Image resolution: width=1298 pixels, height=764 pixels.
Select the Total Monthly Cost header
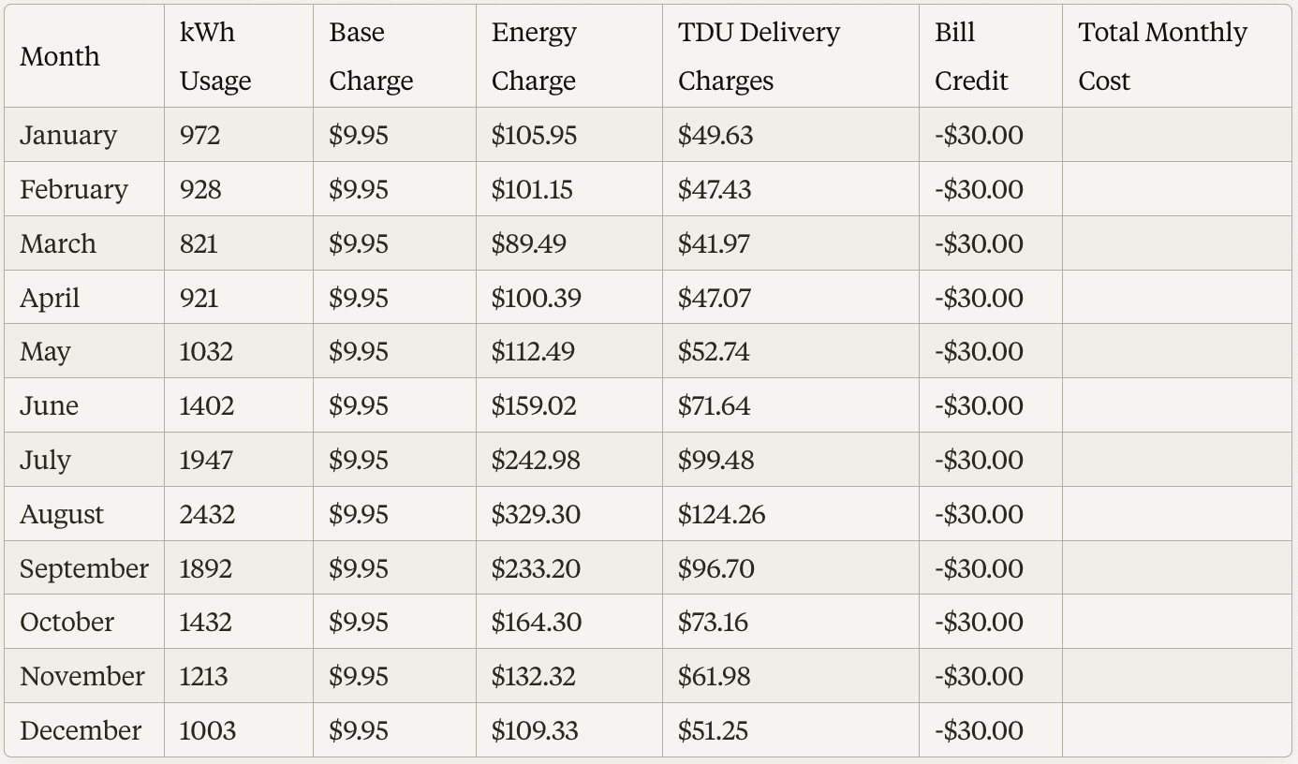(1162, 56)
